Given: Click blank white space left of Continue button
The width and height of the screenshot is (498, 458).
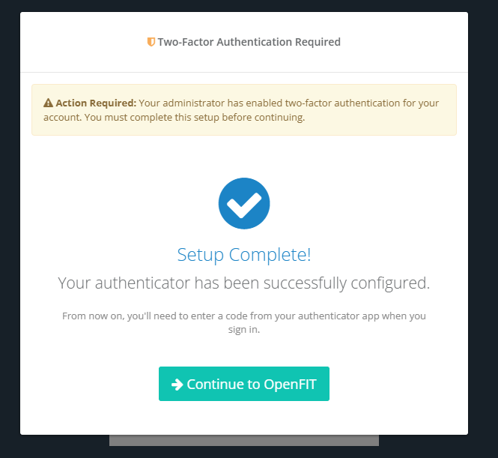Looking at the screenshot, I should pyautogui.click(x=90, y=385).
